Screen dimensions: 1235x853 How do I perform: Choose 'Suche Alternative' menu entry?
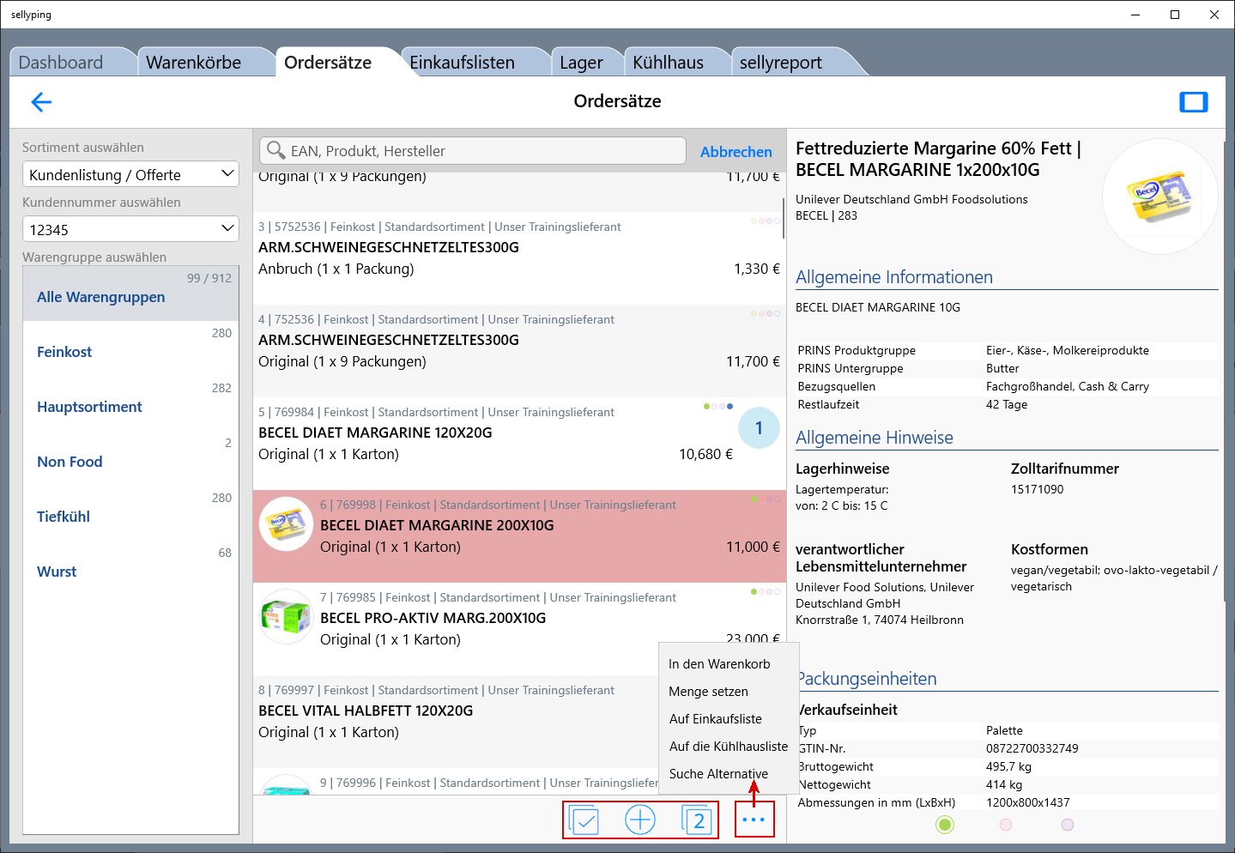[x=718, y=774]
